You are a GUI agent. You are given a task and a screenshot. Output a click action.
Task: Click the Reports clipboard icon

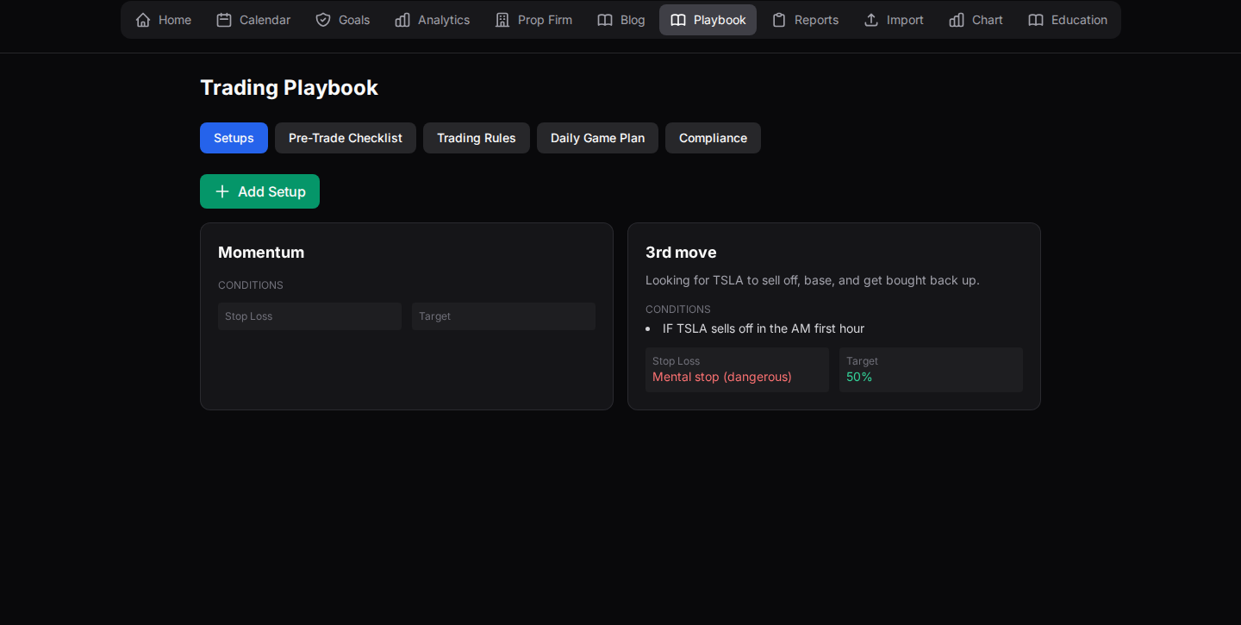pos(779,20)
